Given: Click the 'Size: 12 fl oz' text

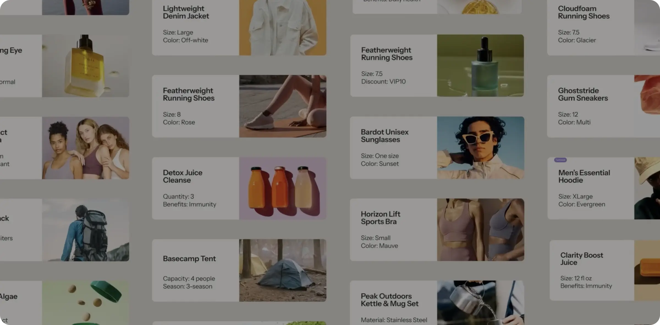Looking at the screenshot, I should click(x=576, y=278).
